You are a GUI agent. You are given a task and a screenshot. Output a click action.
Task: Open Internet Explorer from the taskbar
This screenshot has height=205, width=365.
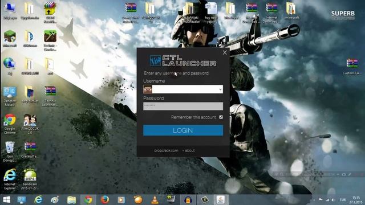[x=38, y=200]
